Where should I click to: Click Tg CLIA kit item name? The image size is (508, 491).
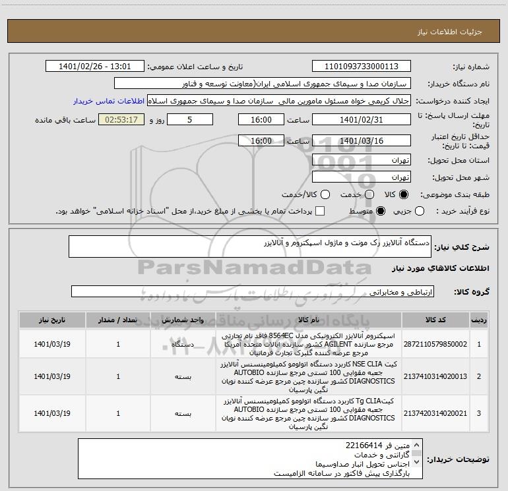pyautogui.click(x=309, y=413)
